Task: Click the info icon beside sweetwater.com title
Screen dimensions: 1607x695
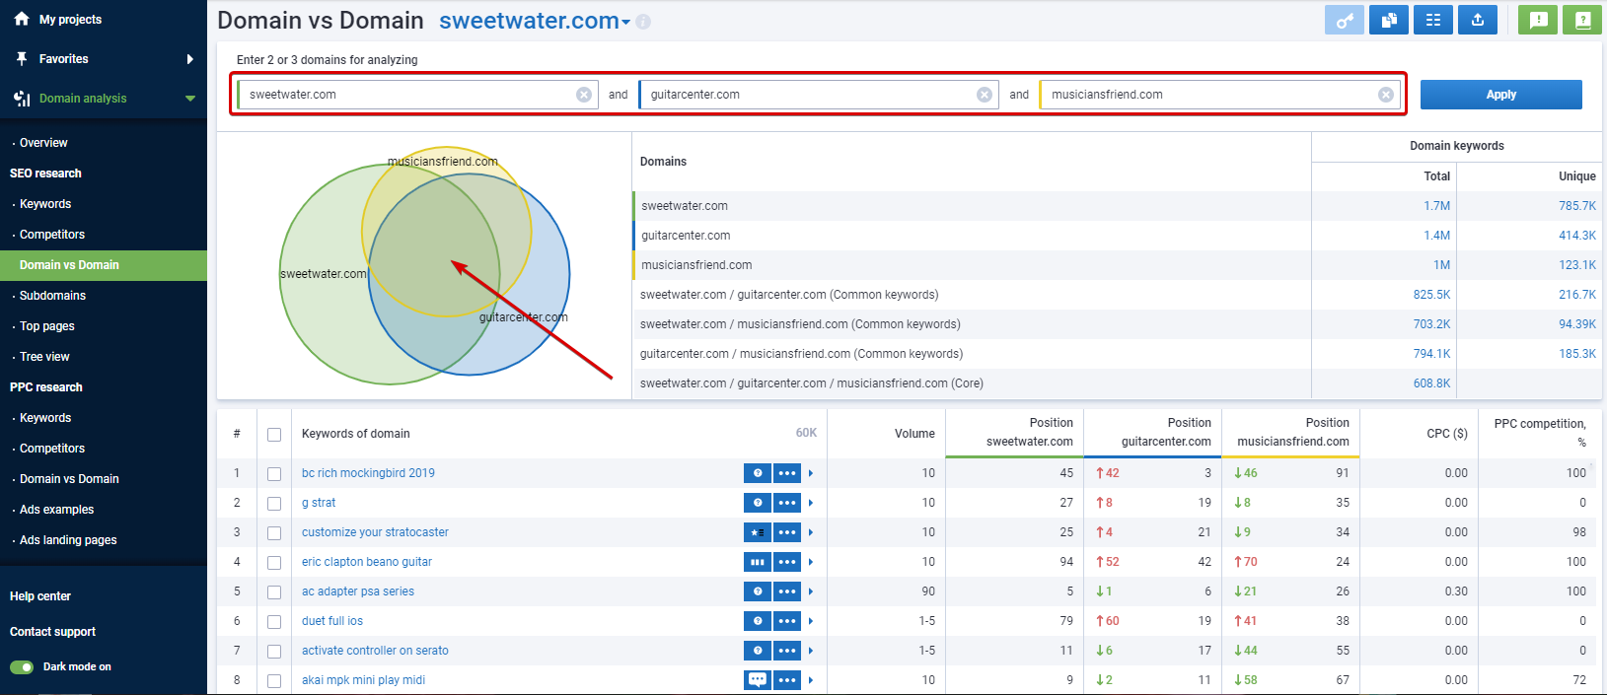Action: click(x=643, y=22)
